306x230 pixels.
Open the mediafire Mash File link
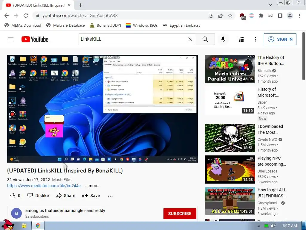tap(44, 186)
